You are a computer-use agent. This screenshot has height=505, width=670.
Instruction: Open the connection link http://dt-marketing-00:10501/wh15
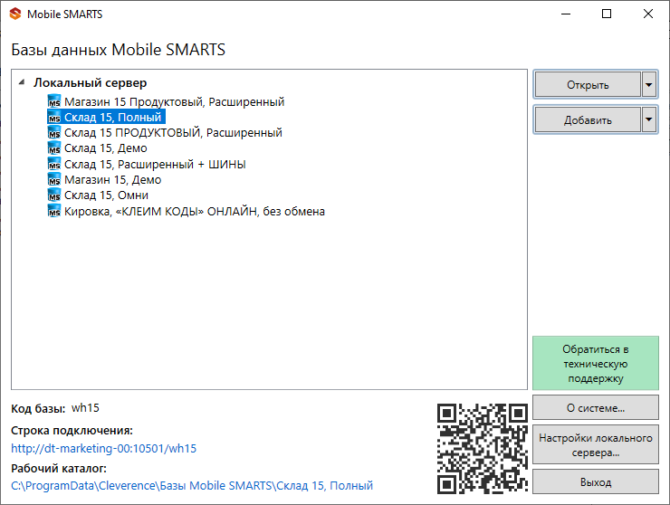(x=104, y=448)
